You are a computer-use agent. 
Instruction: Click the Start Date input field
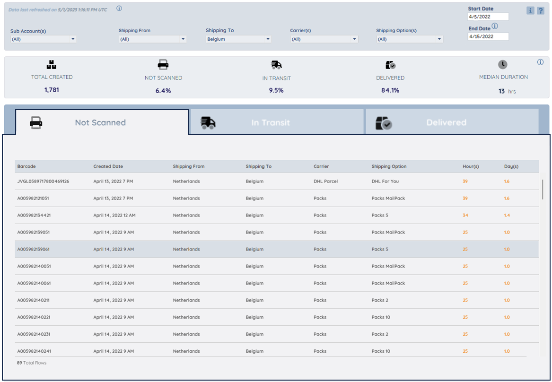click(x=488, y=17)
